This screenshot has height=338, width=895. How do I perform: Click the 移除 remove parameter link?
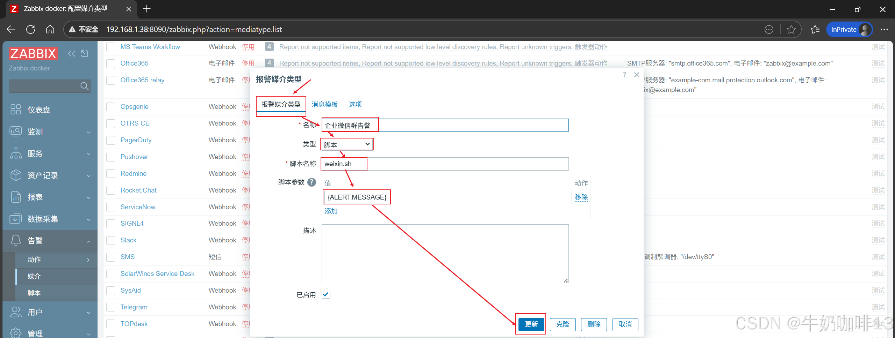coord(581,197)
